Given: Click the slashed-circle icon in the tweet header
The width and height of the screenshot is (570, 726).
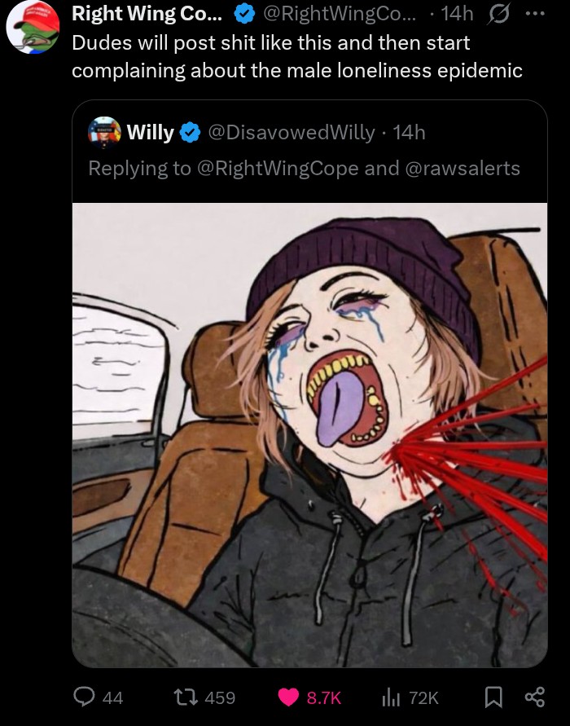Looking at the screenshot, I should (495, 14).
